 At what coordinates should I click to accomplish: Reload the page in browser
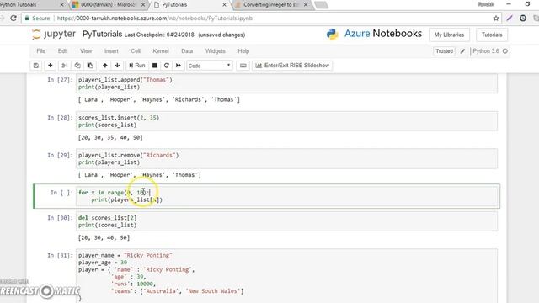pos(13,19)
